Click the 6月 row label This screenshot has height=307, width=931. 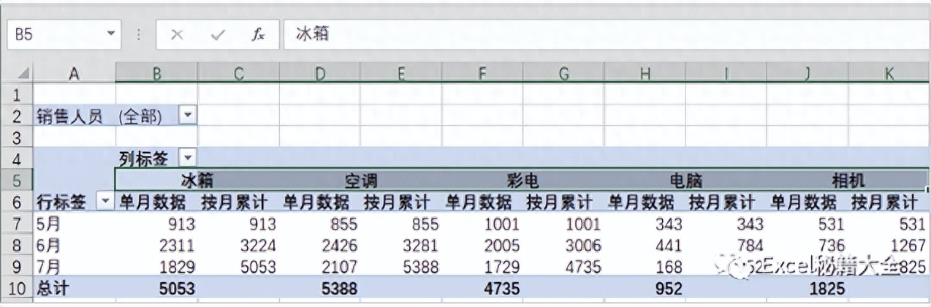pyautogui.click(x=74, y=246)
